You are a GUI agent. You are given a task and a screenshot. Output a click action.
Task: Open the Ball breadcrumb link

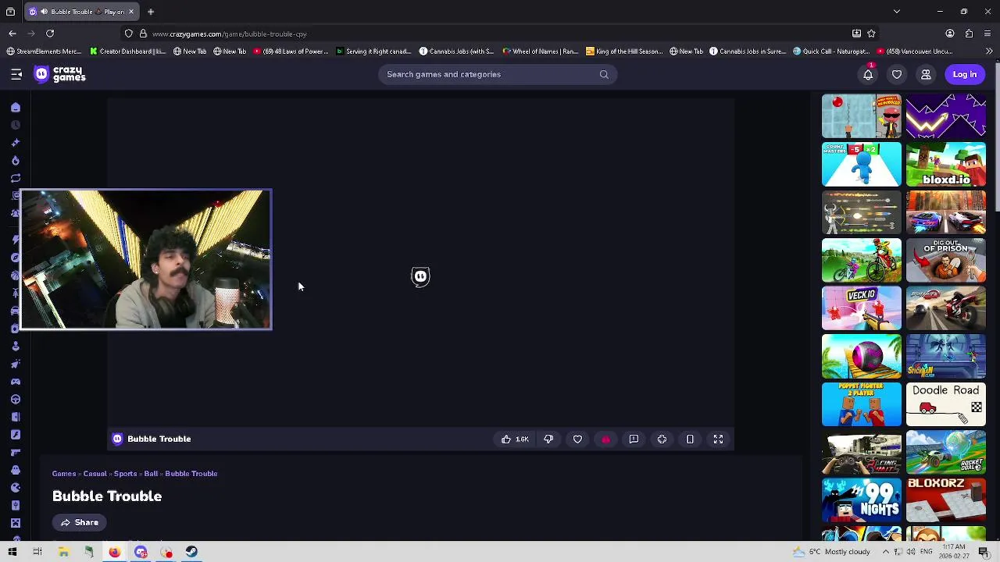tap(151, 474)
